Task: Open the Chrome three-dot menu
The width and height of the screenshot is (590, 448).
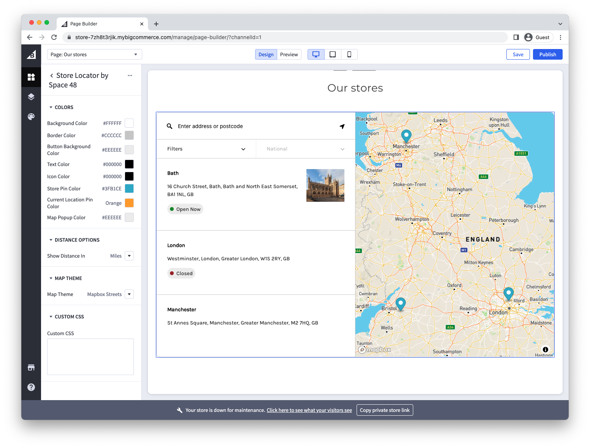Action: click(561, 37)
